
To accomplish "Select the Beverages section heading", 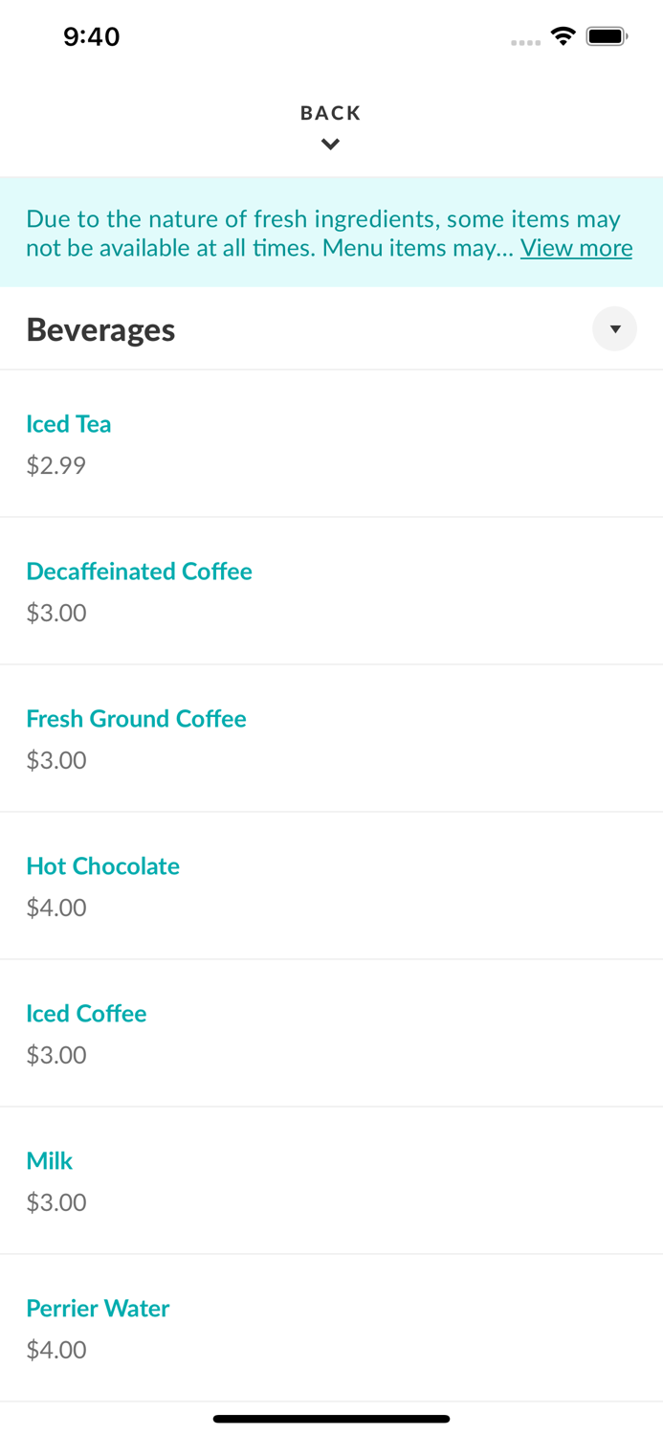I will coord(100,329).
